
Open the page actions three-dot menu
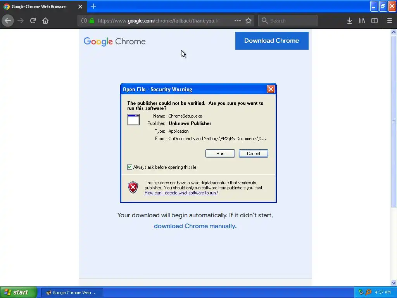(x=238, y=21)
